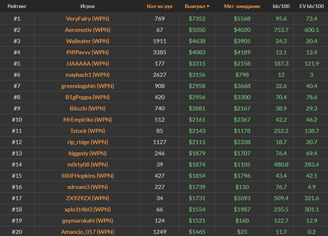View xplo1t4bl3 (WPN) player profile
Viewport: 328px width, 236px height.
(87, 209)
